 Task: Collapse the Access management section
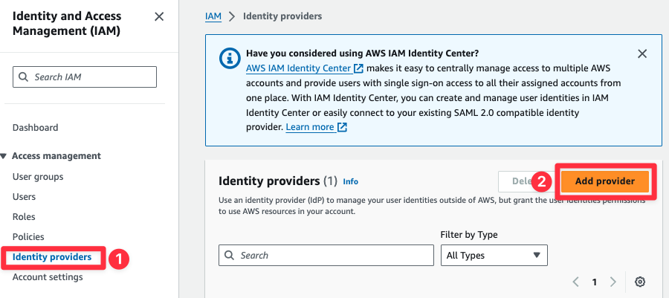coord(4,156)
